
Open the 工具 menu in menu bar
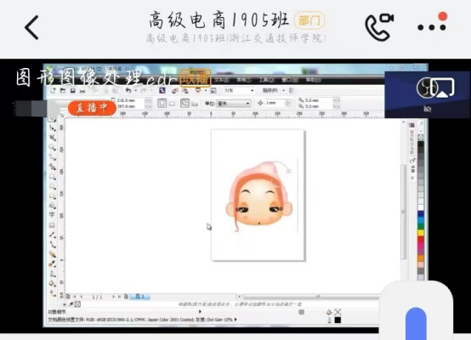265,80
